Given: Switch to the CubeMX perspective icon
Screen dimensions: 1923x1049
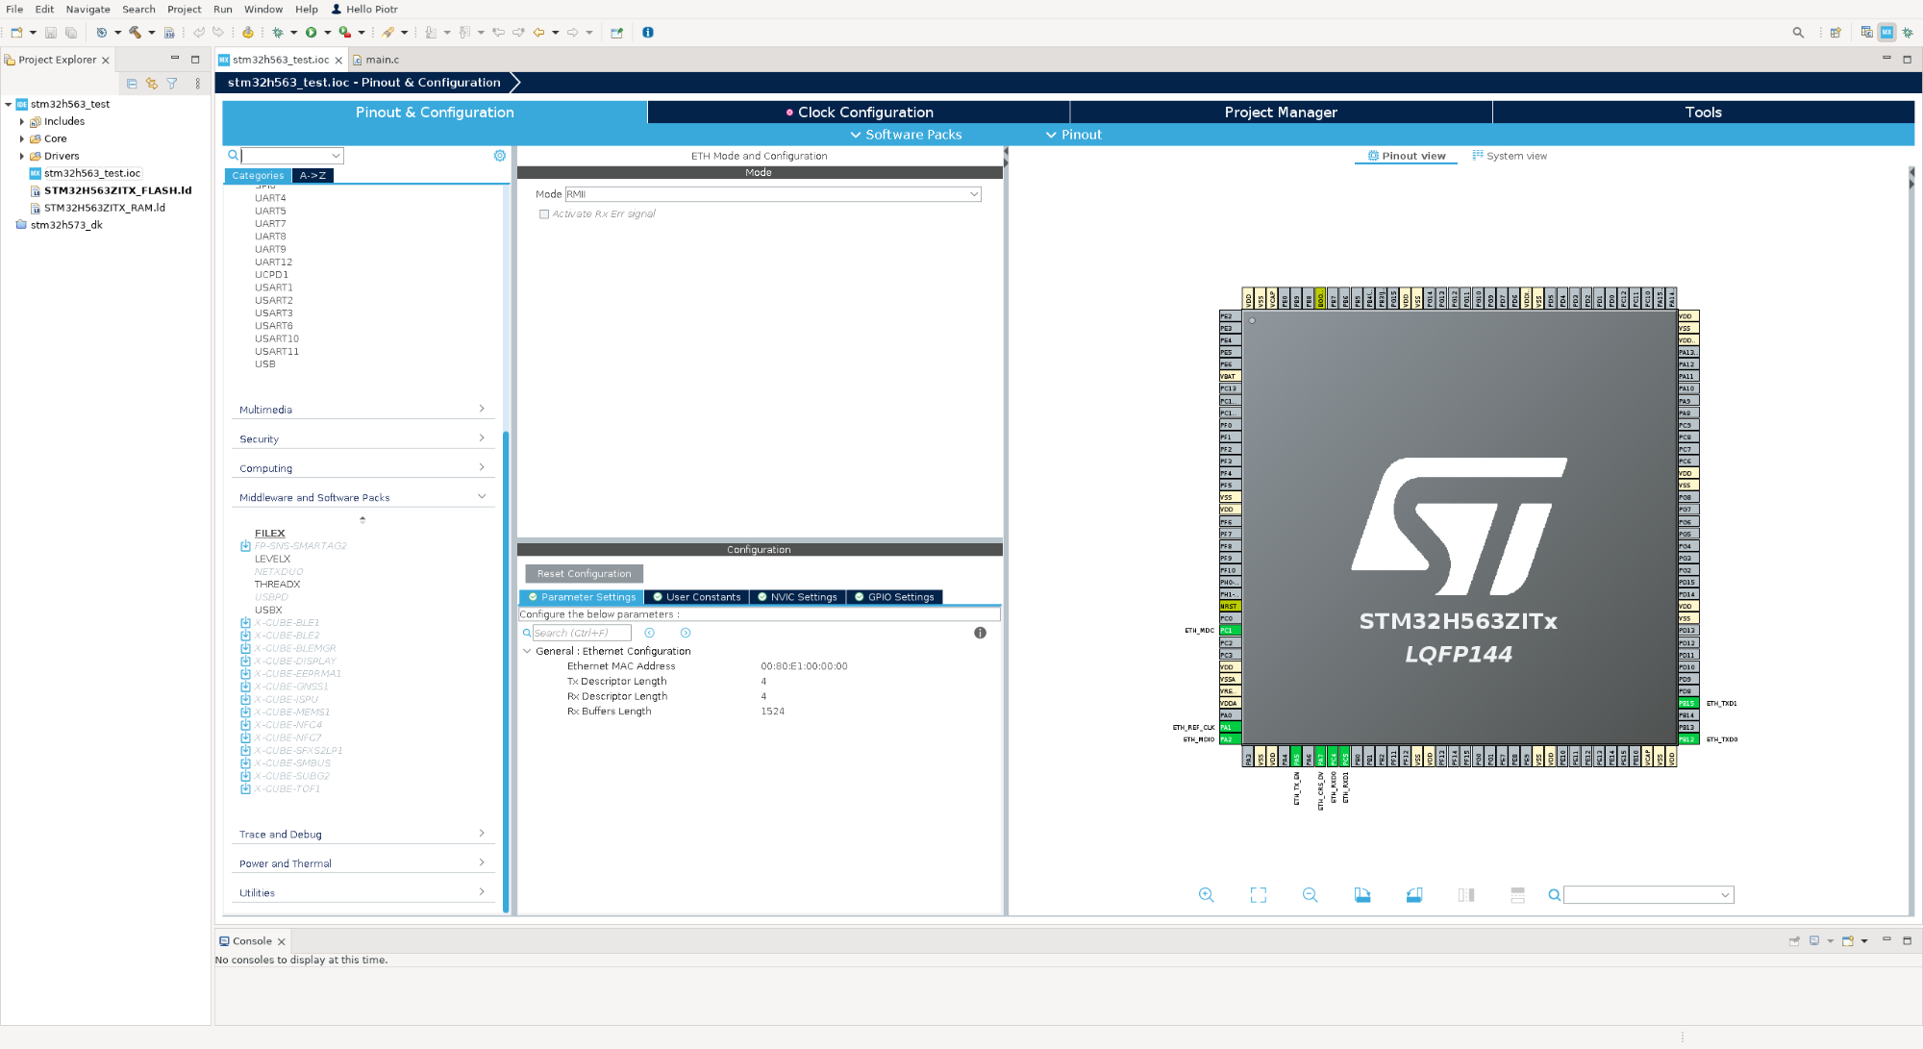Looking at the screenshot, I should pos(1886,33).
